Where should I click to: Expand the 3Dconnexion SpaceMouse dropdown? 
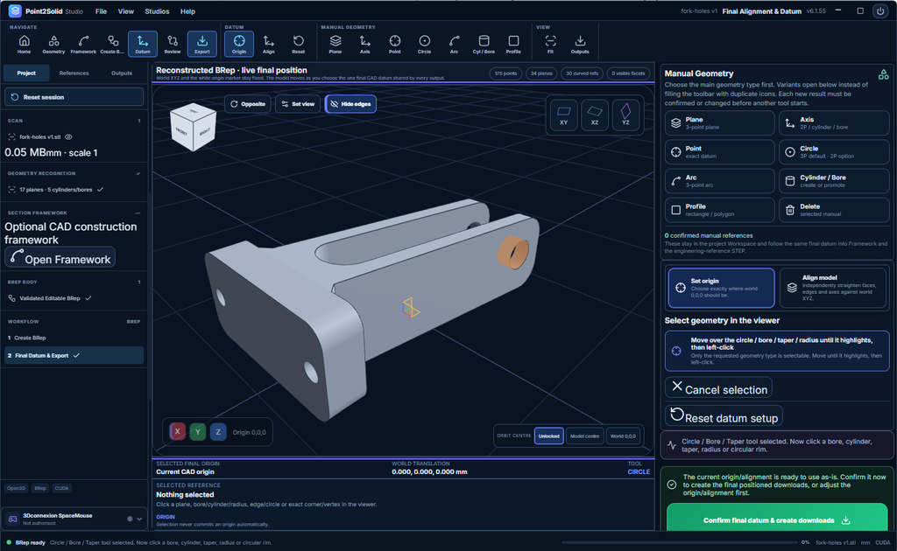(x=139, y=519)
